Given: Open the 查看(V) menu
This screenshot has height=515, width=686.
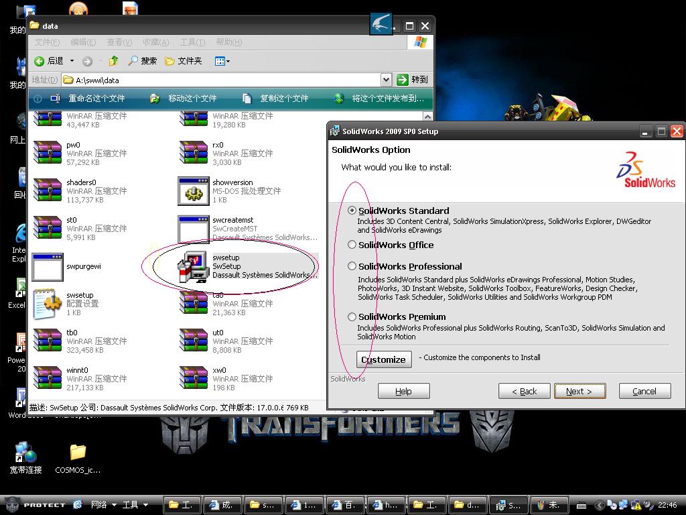Looking at the screenshot, I should 119,42.
